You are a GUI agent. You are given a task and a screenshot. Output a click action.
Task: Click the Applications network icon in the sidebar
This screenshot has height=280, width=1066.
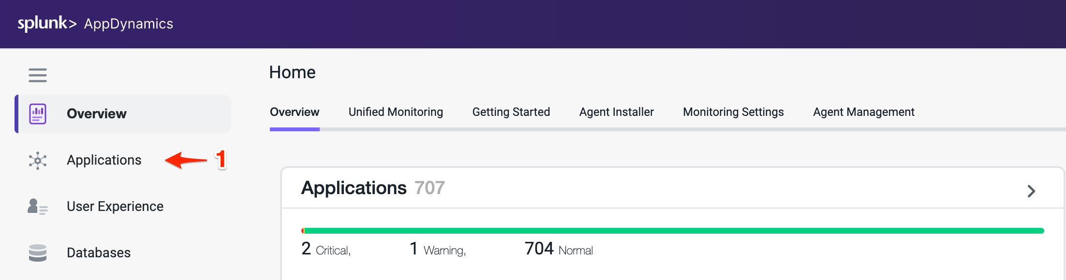[38, 161]
